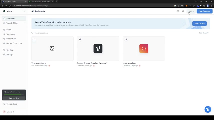Open a new browser tab
The width and height of the screenshot is (214, 120).
[57, 2]
